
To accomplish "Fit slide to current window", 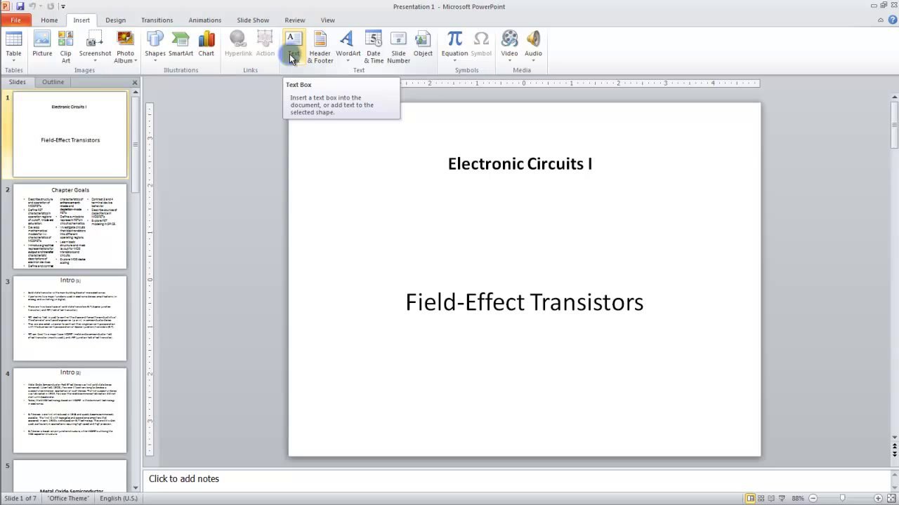I will (x=891, y=498).
